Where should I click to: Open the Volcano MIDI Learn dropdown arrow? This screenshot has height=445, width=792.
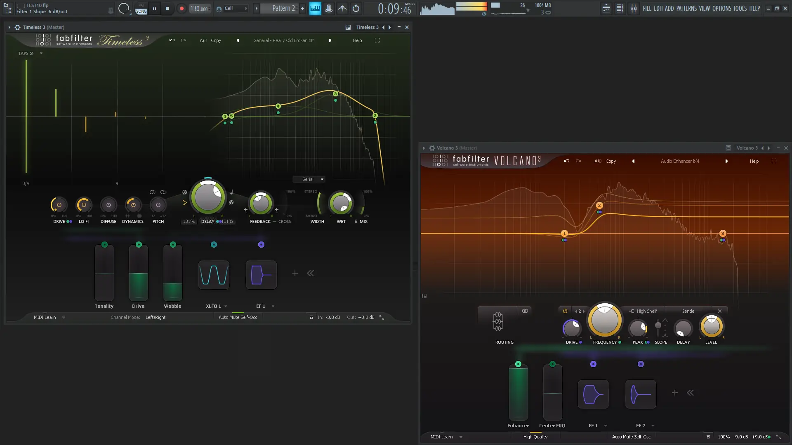461,437
